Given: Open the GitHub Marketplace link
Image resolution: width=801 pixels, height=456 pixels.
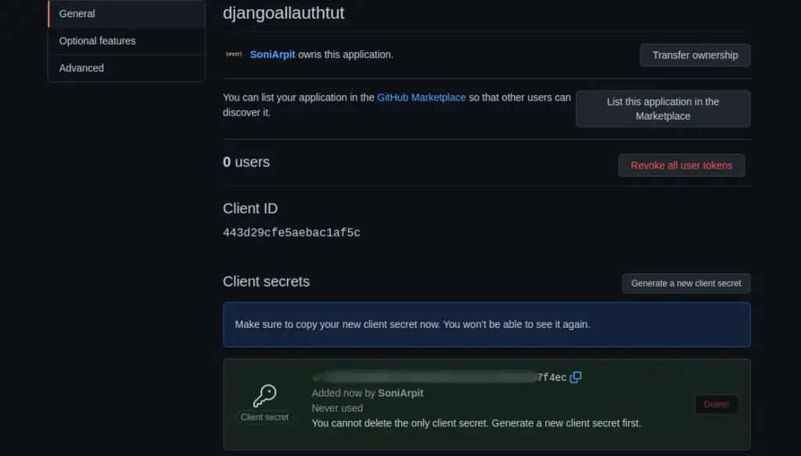Looking at the screenshot, I should [422, 98].
